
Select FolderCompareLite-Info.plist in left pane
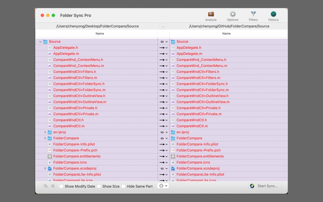pos(77,175)
